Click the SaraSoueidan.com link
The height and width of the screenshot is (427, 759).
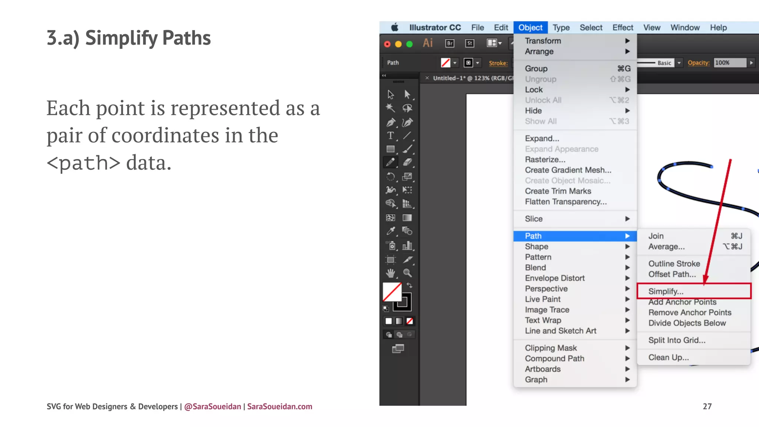[x=279, y=406]
